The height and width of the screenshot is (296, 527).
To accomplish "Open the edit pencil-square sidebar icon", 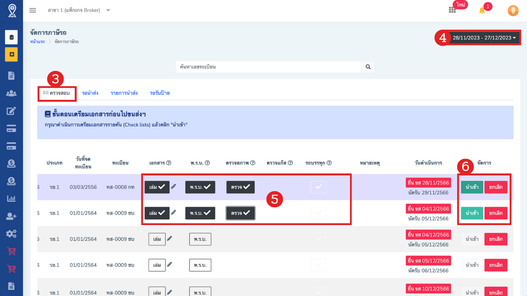I will (x=12, y=111).
